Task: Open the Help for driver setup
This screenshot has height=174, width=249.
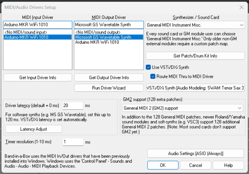Action: 228,165
